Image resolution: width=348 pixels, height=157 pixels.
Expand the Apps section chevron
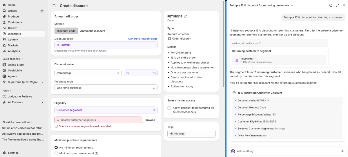coord(10,91)
